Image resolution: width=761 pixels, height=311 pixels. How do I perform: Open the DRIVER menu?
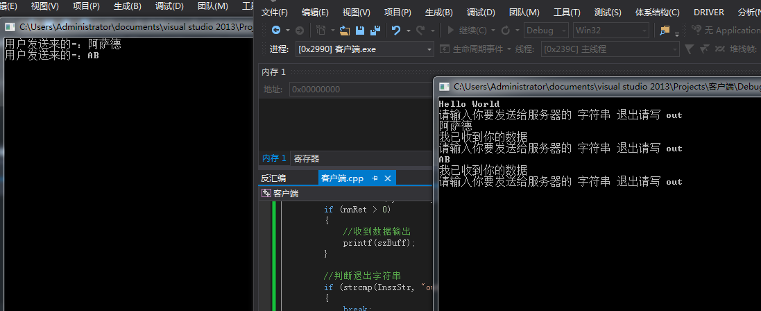coord(708,12)
